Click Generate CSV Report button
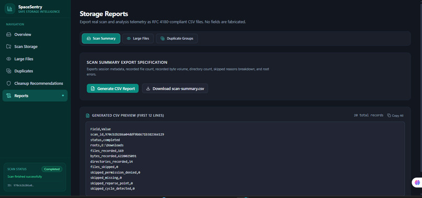Screen dimensions: 422x198 pos(113,88)
